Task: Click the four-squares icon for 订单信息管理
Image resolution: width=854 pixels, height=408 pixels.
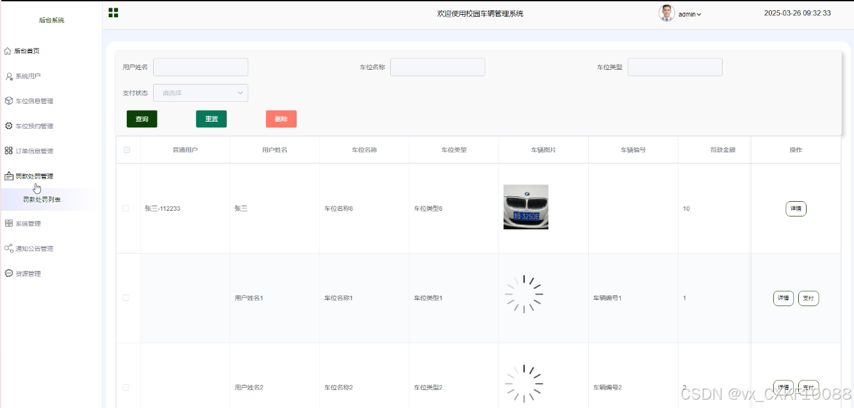Action: [x=9, y=151]
